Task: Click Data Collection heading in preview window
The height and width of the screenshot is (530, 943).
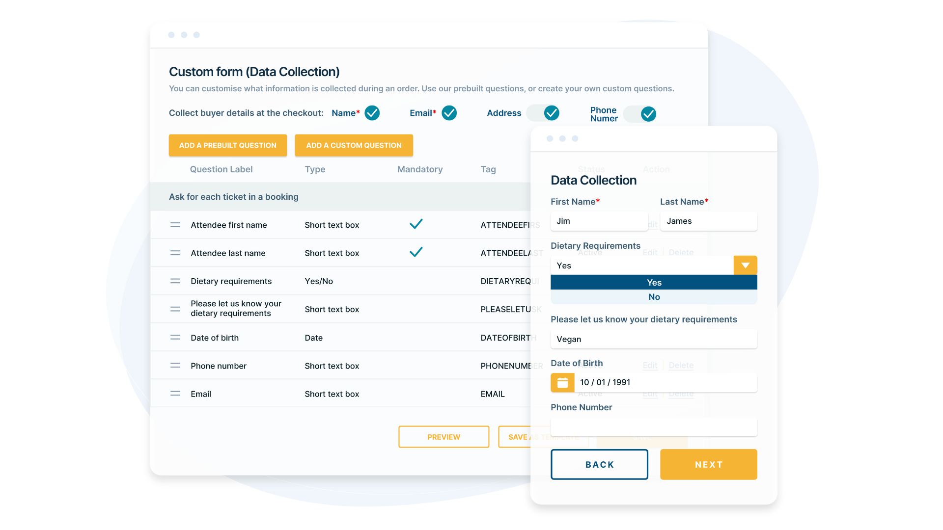Action: pos(593,180)
